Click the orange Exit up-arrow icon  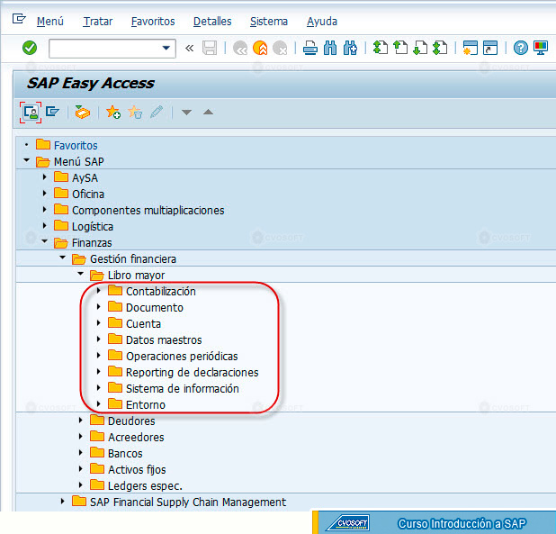point(260,48)
